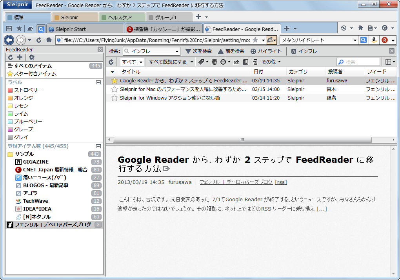The width and height of the screenshot is (400, 280).
Task: Open the search keyword インフレ dropdown
Action: 177,51
